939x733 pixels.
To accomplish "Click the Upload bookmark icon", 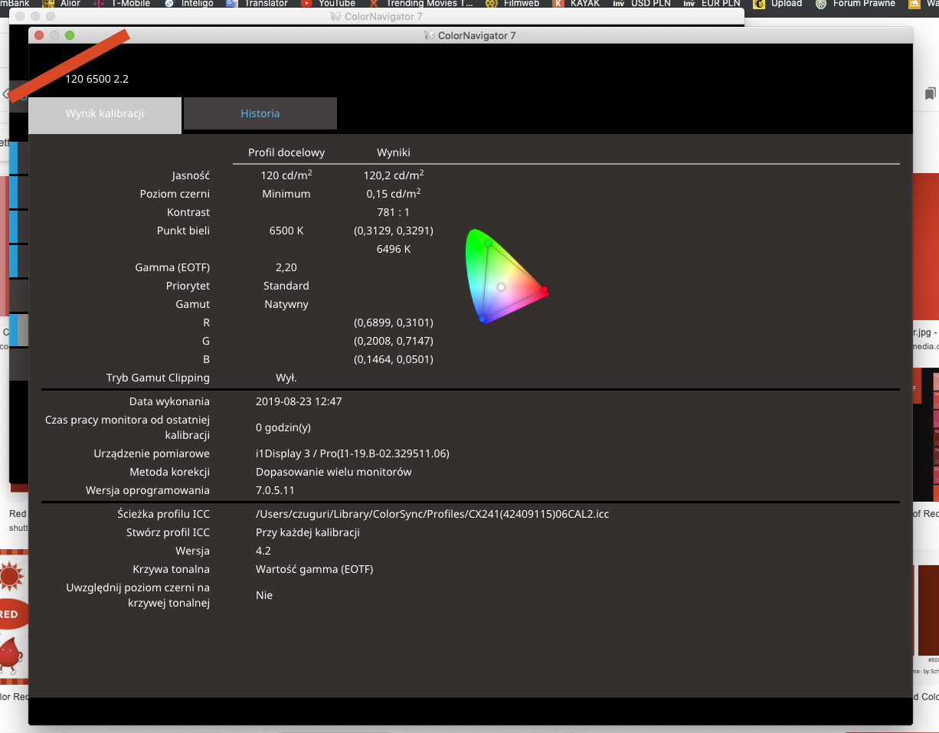I will (x=758, y=4).
